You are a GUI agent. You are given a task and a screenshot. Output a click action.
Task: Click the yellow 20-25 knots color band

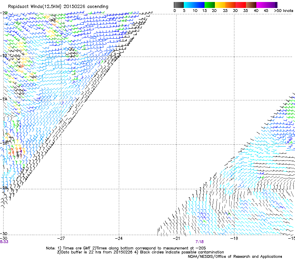coord(220,5)
